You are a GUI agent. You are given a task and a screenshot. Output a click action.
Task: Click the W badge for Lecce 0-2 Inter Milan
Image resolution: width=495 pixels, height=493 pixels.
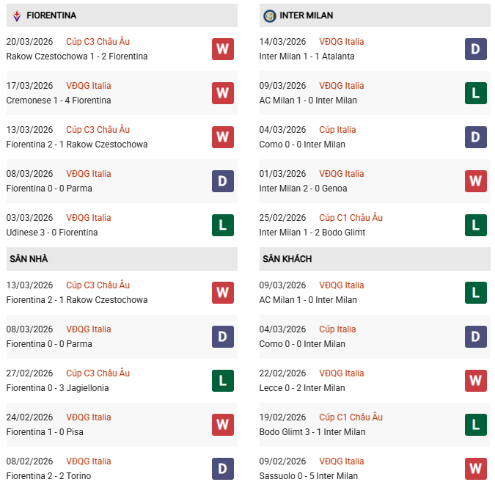(x=476, y=381)
